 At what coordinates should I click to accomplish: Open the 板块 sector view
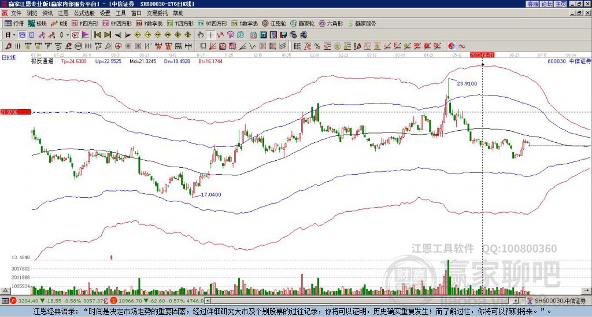pos(37,23)
